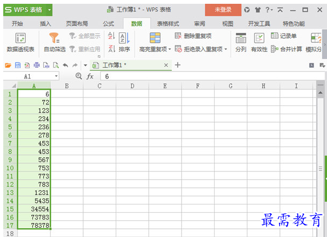Expand the Name Box dropdown arrow
Viewport: 327px width, 237px height.
tap(56, 76)
